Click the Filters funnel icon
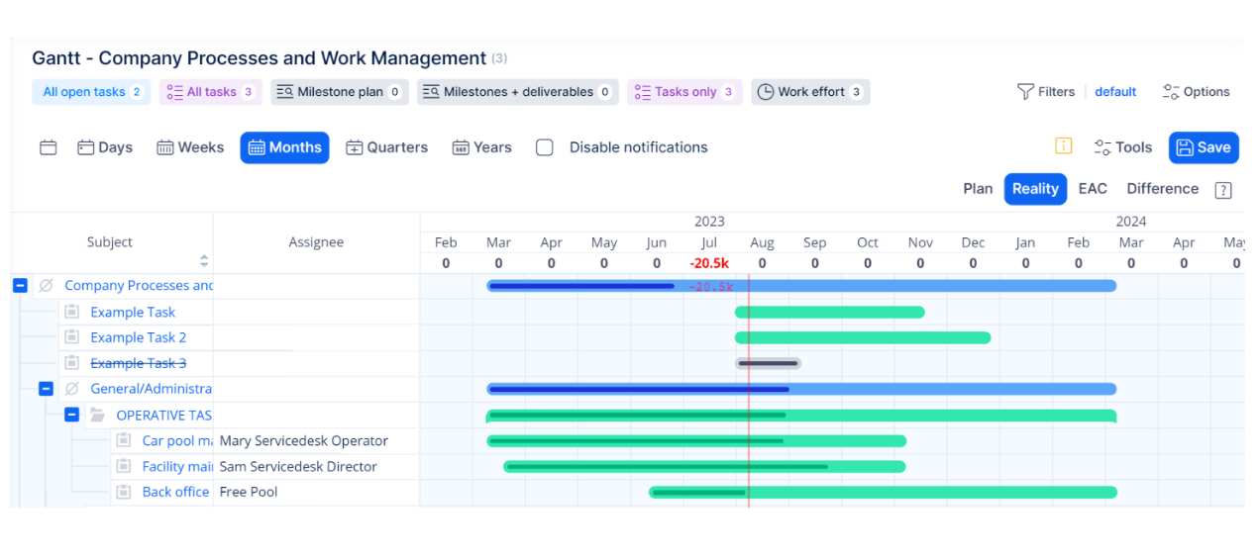 [1025, 92]
